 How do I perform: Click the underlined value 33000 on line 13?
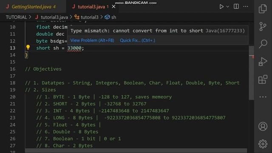[74, 48]
